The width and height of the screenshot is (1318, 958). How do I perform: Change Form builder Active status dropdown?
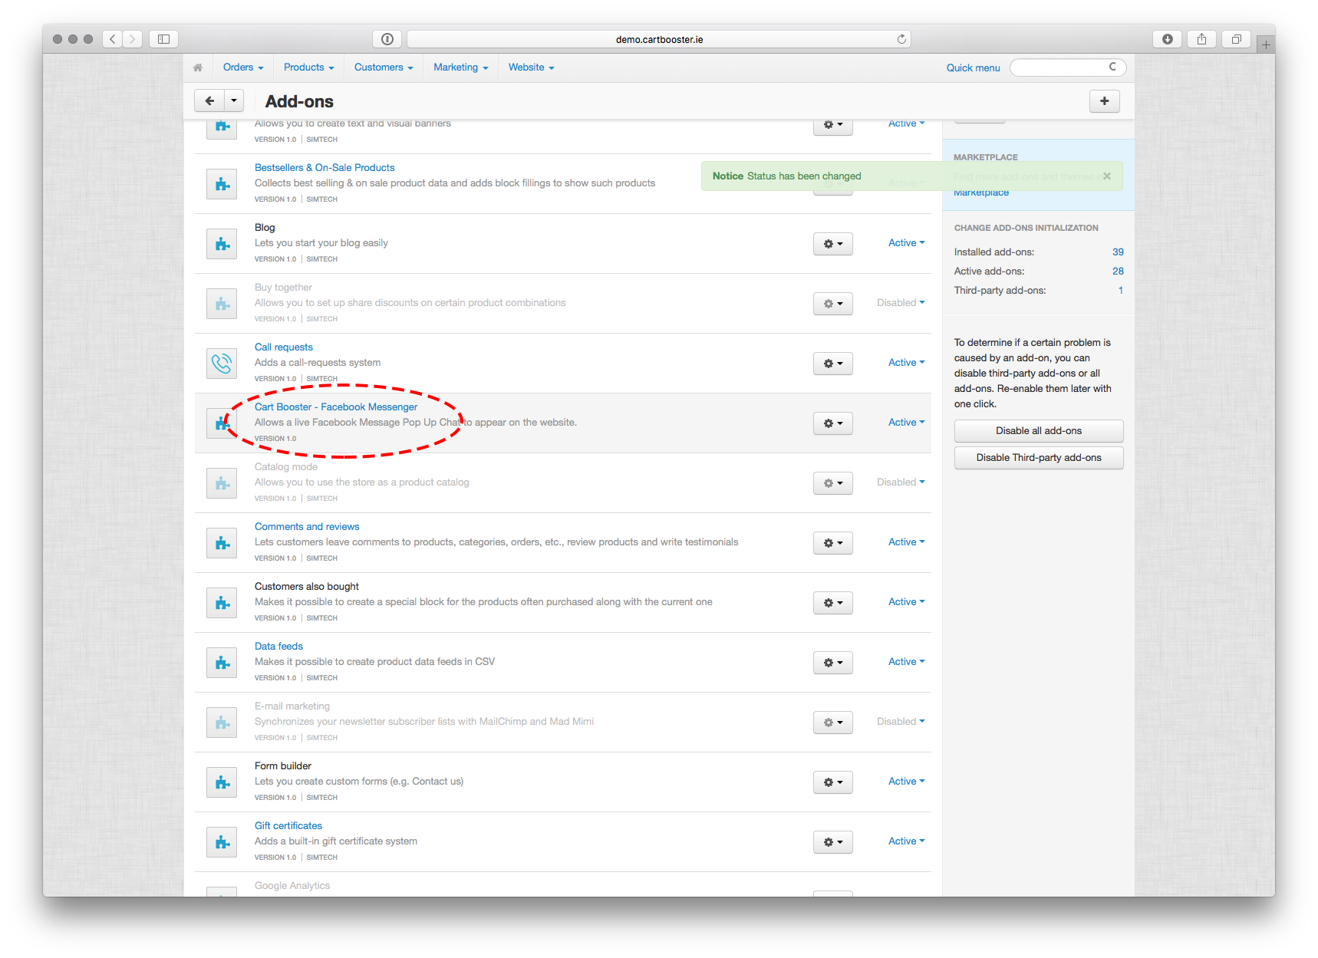(906, 782)
